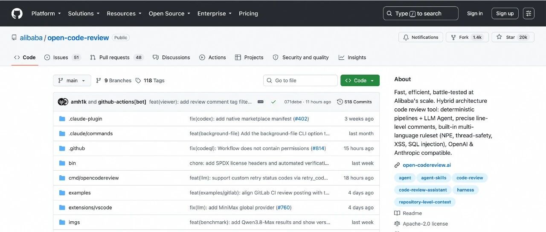Select the Code tab
The width and height of the screenshot is (546, 232).
[x=25, y=57]
